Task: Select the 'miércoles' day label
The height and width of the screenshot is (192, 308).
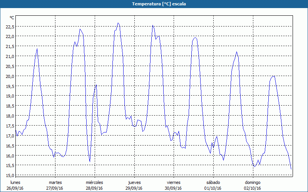Action: (94, 182)
